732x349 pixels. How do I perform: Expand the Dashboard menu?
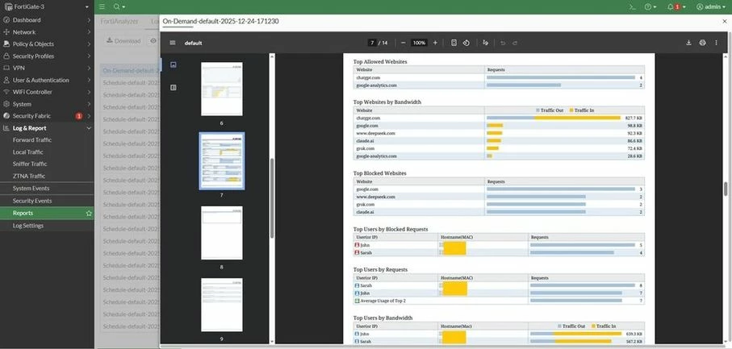point(47,20)
